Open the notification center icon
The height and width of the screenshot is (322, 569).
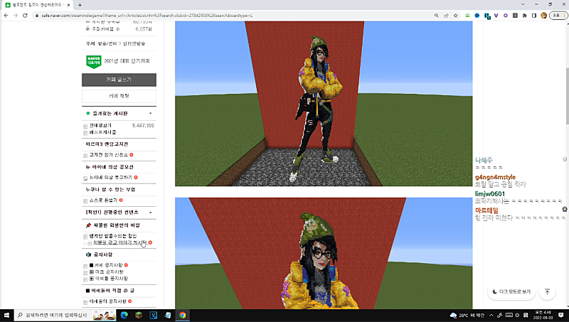pyautogui.click(x=561, y=315)
